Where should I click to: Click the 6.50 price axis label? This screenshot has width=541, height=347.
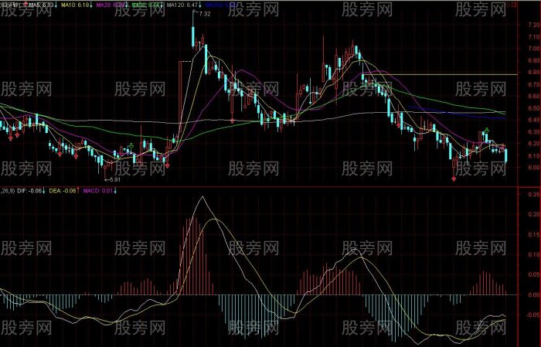[x=533, y=108]
